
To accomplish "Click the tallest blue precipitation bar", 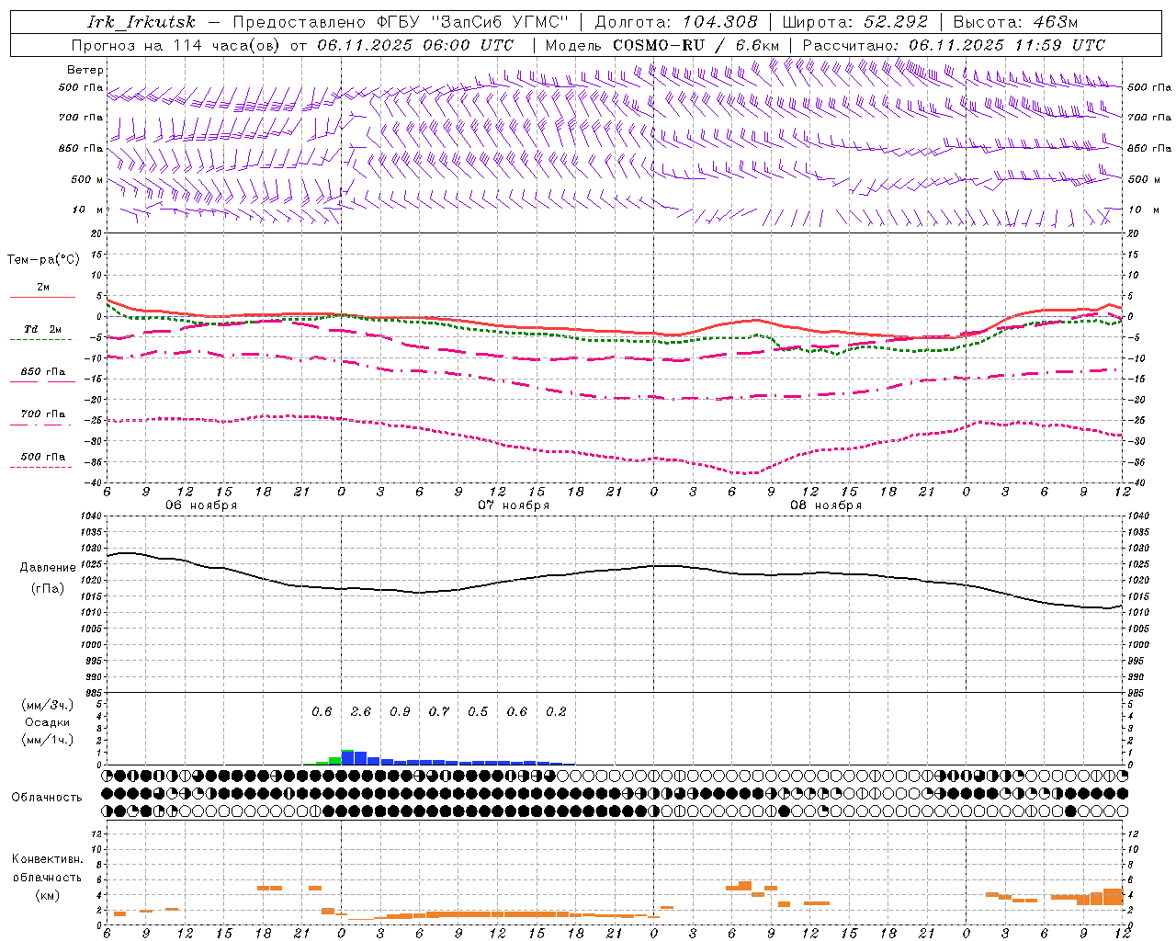I will pos(347,757).
